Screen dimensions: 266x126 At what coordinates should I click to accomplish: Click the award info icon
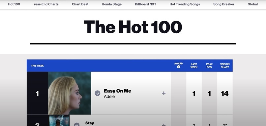click(178, 67)
